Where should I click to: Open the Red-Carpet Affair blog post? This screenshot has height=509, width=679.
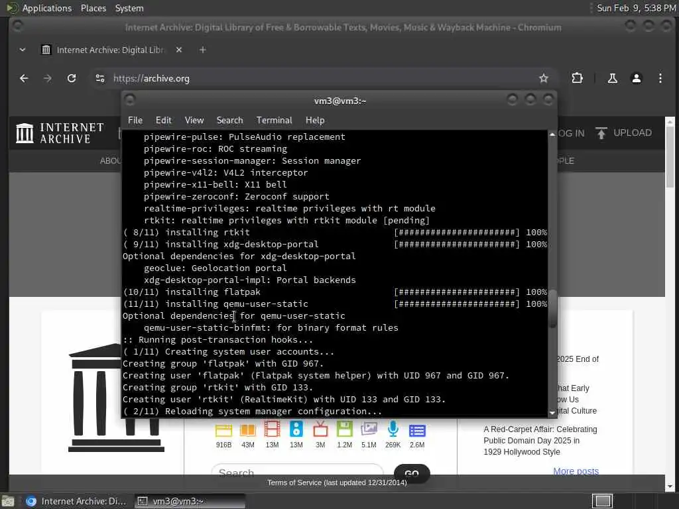(540, 441)
